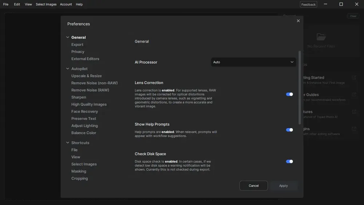Click the external link icon beside User Guides
This screenshot has width=364, height=205.
354,95
